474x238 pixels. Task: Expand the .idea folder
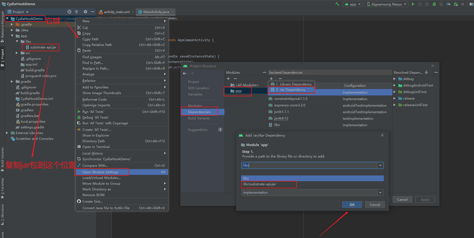point(12,30)
